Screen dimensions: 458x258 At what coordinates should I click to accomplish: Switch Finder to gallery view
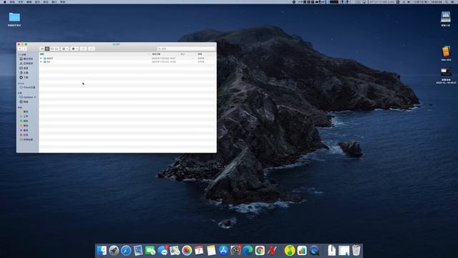[x=57, y=49]
